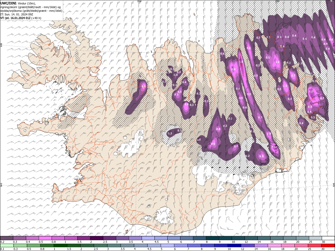Click the 0.3 swatch in the purple legend row

(19, 238)
